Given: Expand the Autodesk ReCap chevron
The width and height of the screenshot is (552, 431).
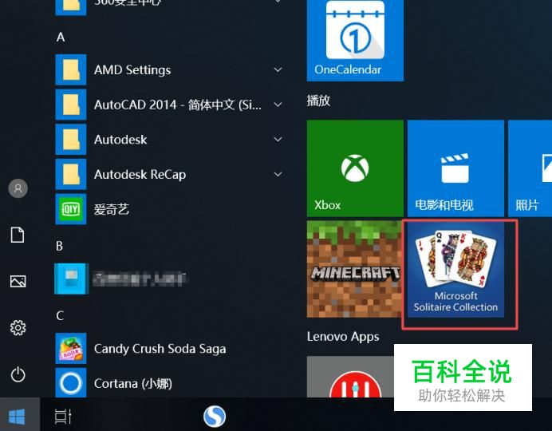Looking at the screenshot, I should click(278, 174).
